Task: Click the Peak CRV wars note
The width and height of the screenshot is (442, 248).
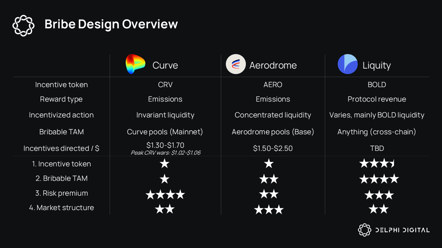Action: (x=165, y=153)
